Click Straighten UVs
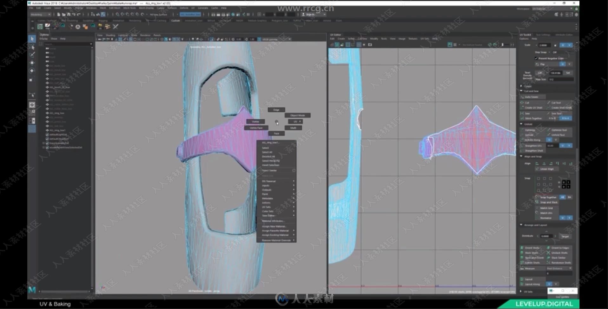Screen dimensions: 608x309 tap(533, 146)
